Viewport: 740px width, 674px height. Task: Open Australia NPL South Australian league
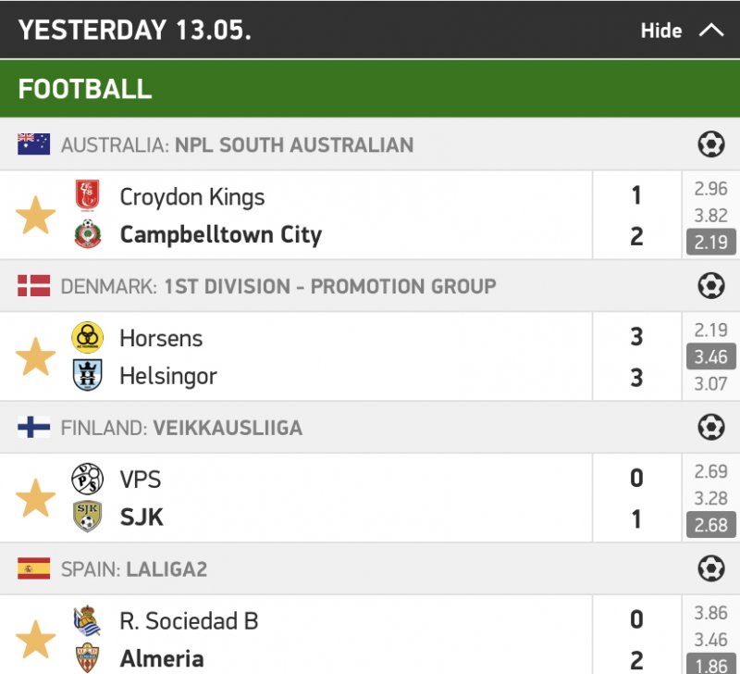point(237,145)
